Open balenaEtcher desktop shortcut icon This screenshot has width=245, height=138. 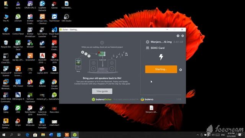(54, 96)
